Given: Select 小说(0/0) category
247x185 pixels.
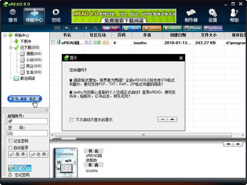Looking at the screenshot, I should (34, 60).
